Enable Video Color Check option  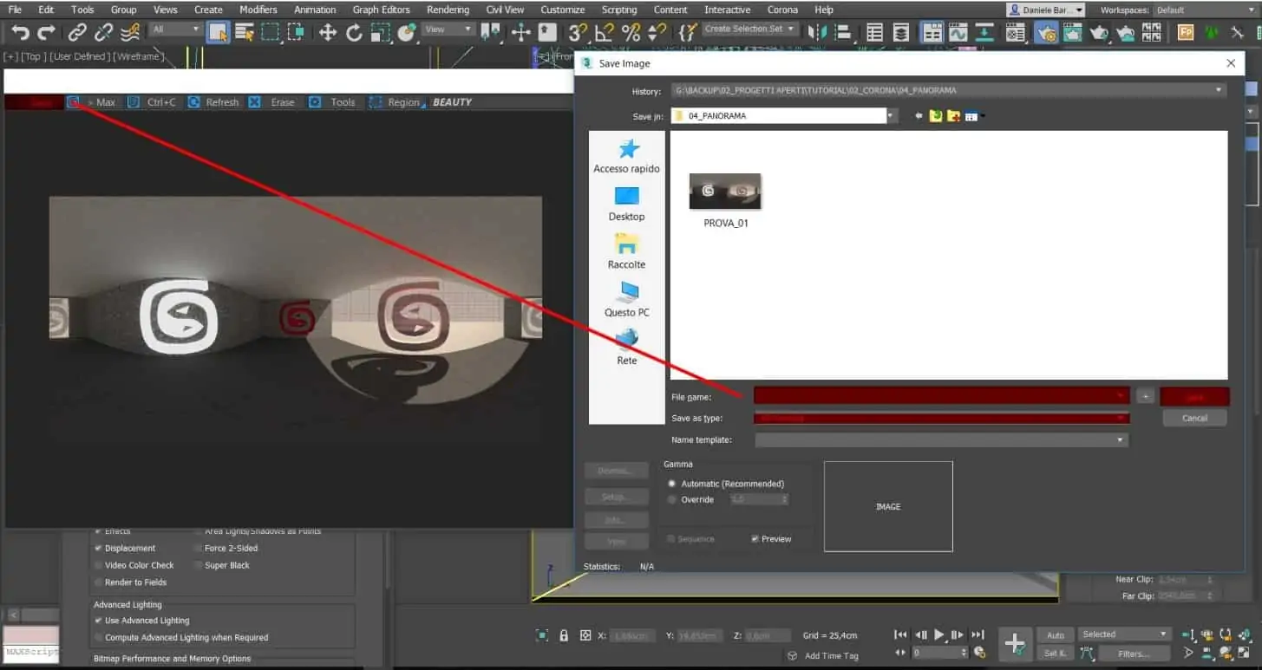[134, 565]
